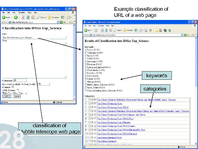Screen dimensions: 198x149
Task: Tick checkbox of category row 5
Action: click(x=90, y=115)
